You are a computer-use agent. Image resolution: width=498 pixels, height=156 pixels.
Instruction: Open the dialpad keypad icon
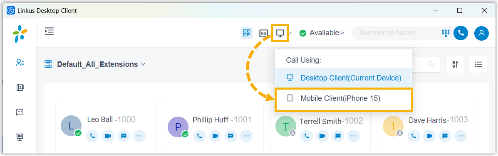[x=446, y=33]
